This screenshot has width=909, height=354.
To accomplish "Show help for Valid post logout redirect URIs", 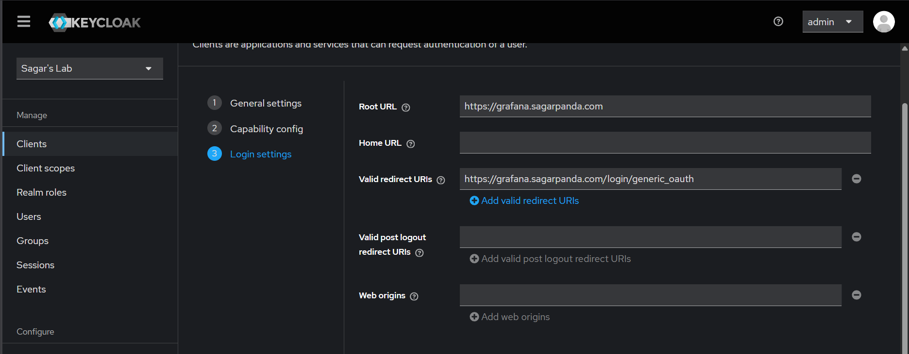I will [420, 253].
